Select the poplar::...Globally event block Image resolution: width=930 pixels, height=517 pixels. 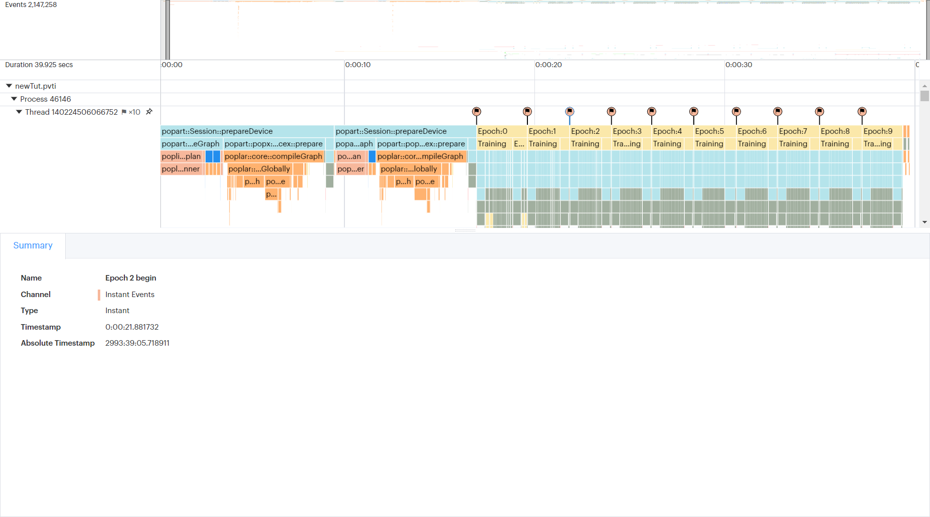pyautogui.click(x=260, y=169)
